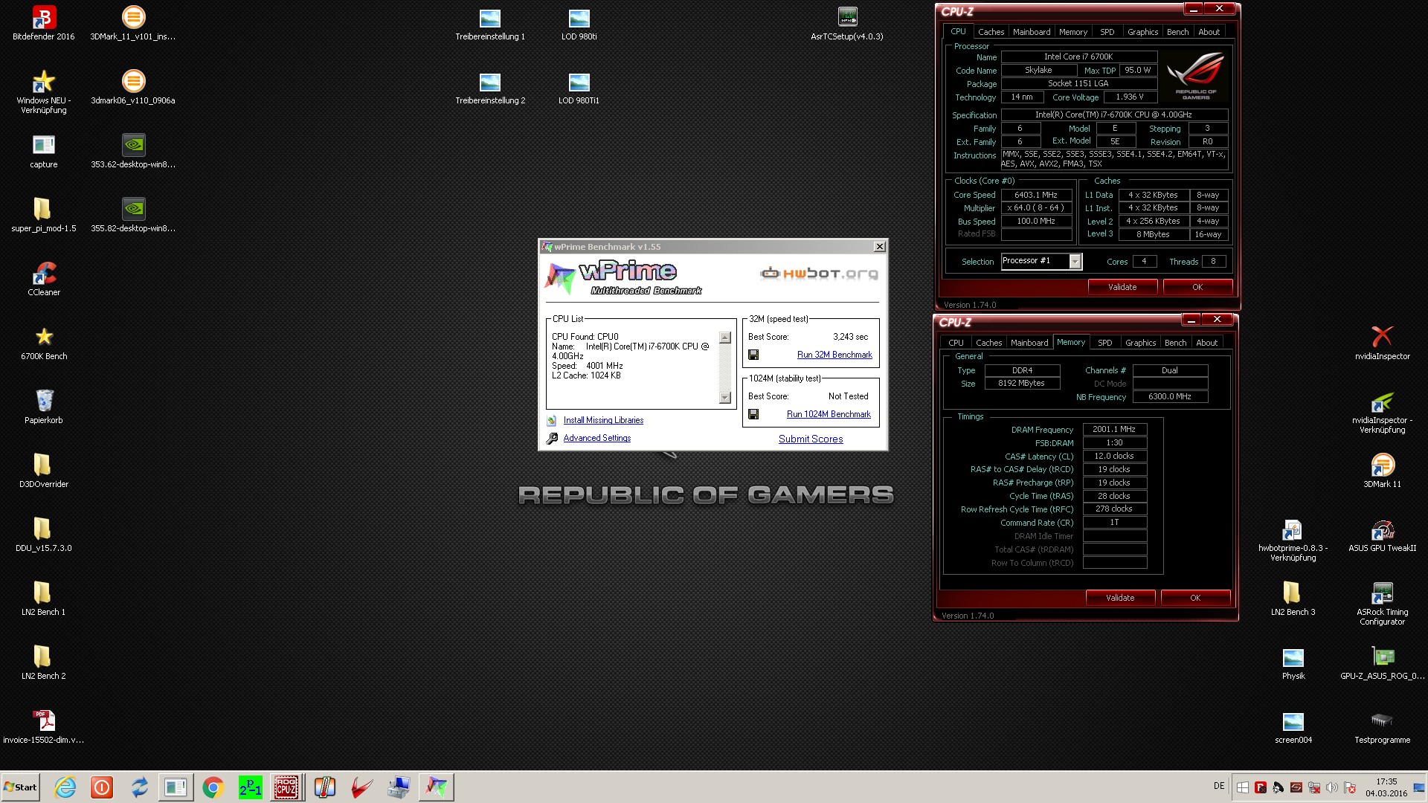Select the ASUS GPU TweakII icon

tap(1382, 534)
